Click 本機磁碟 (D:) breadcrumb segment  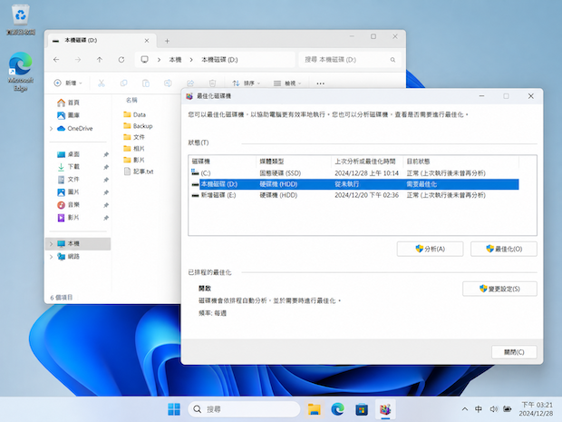click(219, 60)
